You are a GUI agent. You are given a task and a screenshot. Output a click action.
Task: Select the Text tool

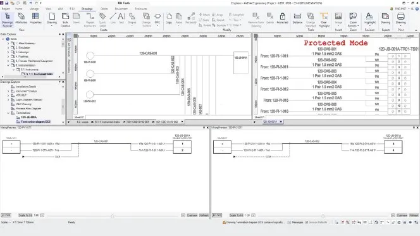coord(121,18)
